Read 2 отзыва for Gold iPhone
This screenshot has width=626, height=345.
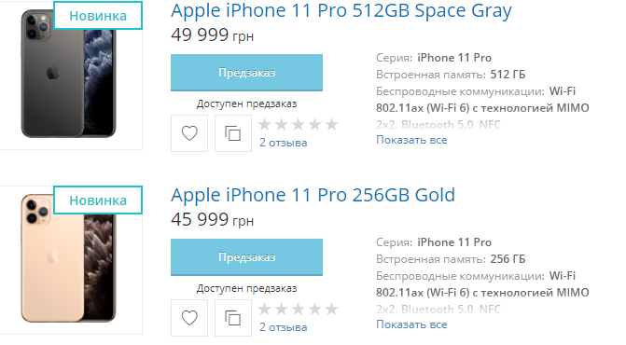tap(283, 327)
